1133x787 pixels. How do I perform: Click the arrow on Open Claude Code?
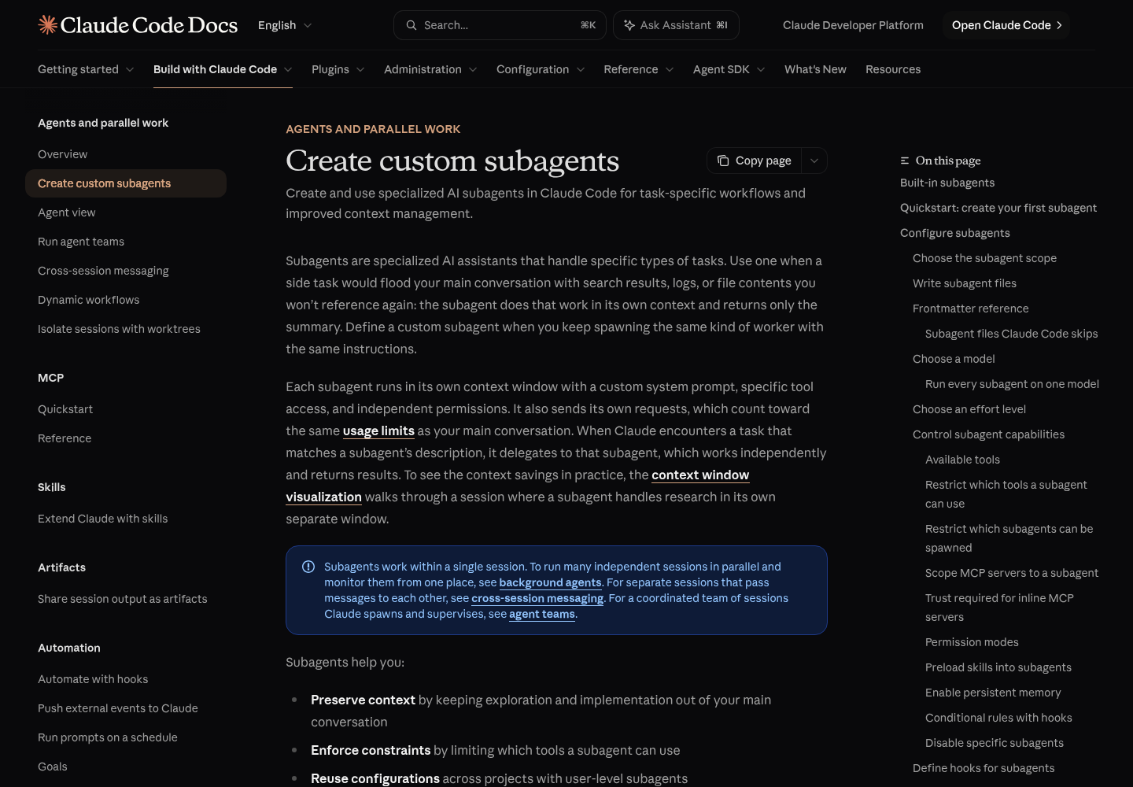pos(1059,25)
